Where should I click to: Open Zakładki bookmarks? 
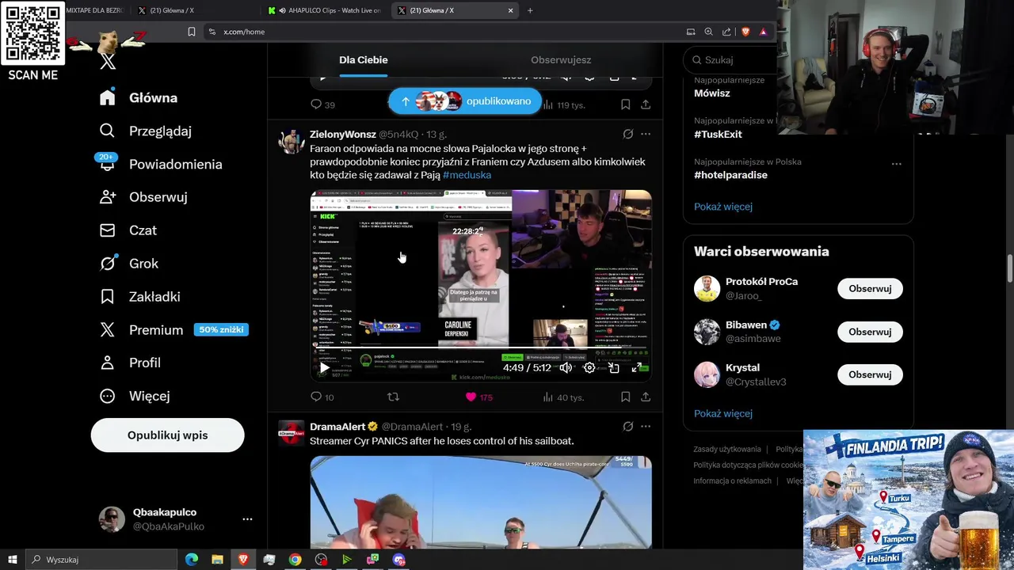point(139,297)
